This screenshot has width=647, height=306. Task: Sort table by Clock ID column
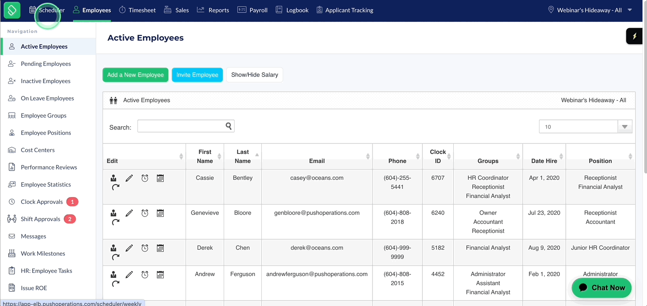438,156
